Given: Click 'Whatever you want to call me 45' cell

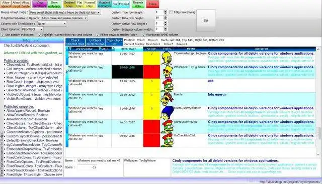Looking at the screenshot, I should click(83, 99).
